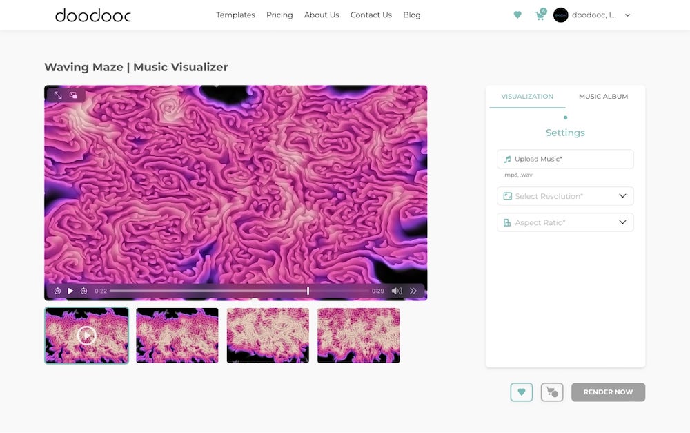Expand the doodooc account menu chevron
This screenshot has width=690, height=433.
point(627,15)
